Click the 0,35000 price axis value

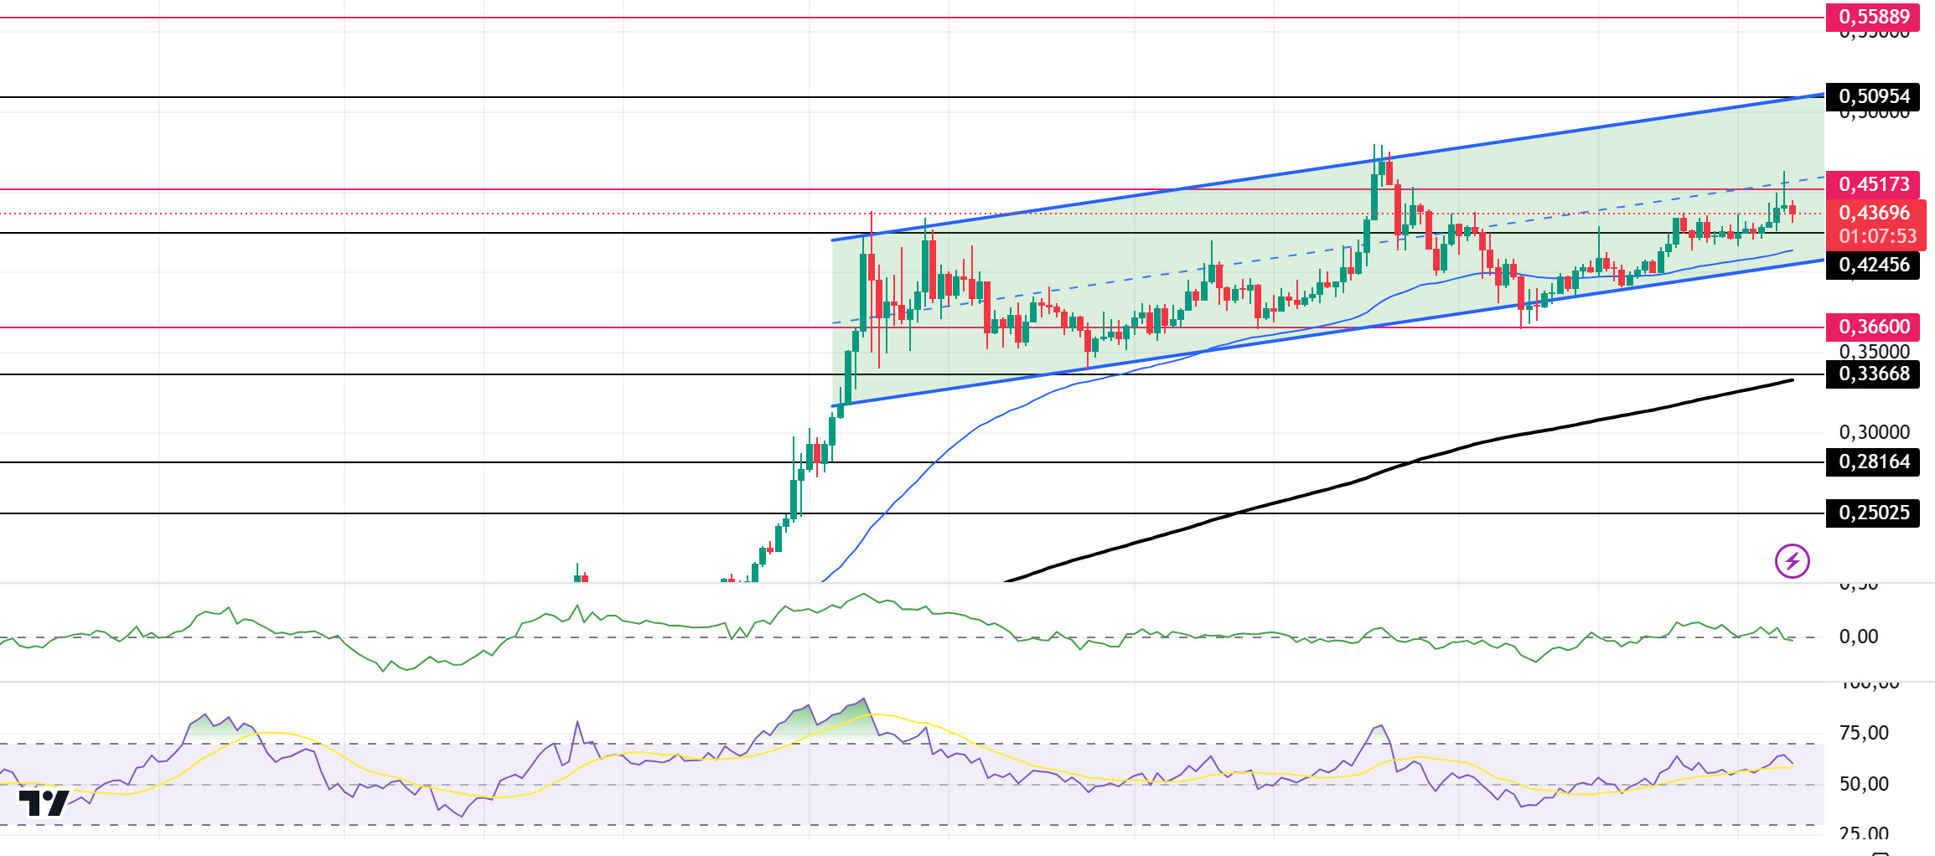click(1874, 351)
